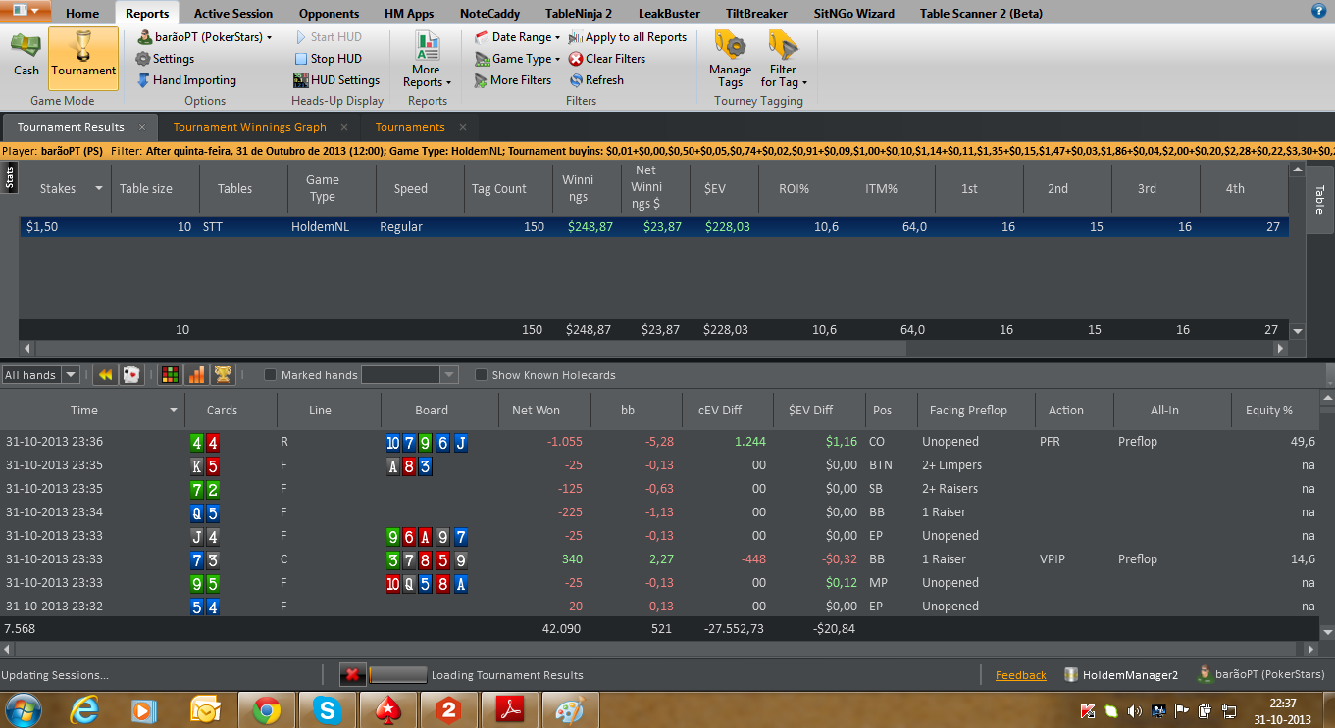The height and width of the screenshot is (728, 1335).
Task: Expand the More Reports dropdown
Action: [x=427, y=59]
